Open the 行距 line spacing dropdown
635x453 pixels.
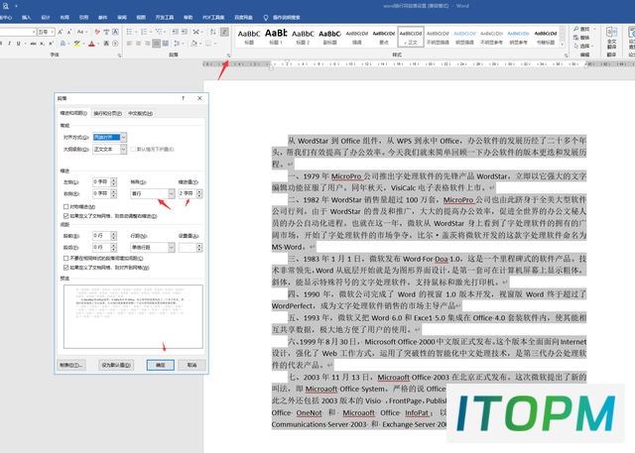[172, 247]
